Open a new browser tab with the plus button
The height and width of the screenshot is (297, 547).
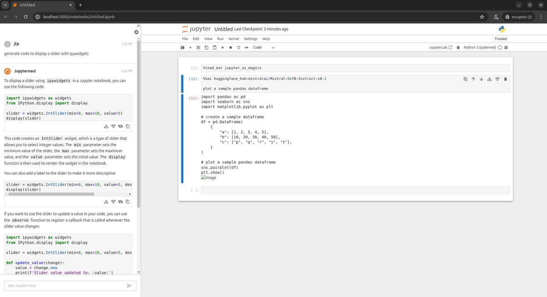pyautogui.click(x=80, y=5)
